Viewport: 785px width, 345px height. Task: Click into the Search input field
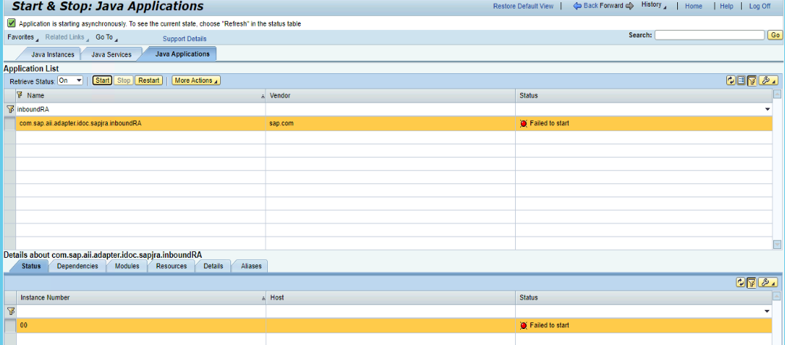[709, 35]
